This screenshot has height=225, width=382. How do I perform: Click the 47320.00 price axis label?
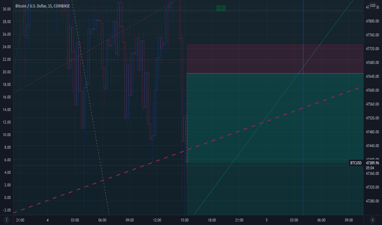click(372, 187)
